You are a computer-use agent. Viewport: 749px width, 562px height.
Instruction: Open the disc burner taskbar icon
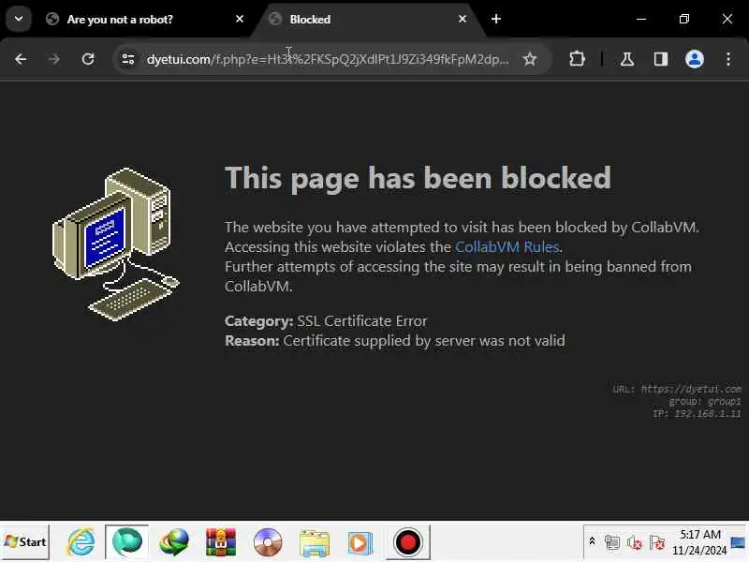pos(268,542)
